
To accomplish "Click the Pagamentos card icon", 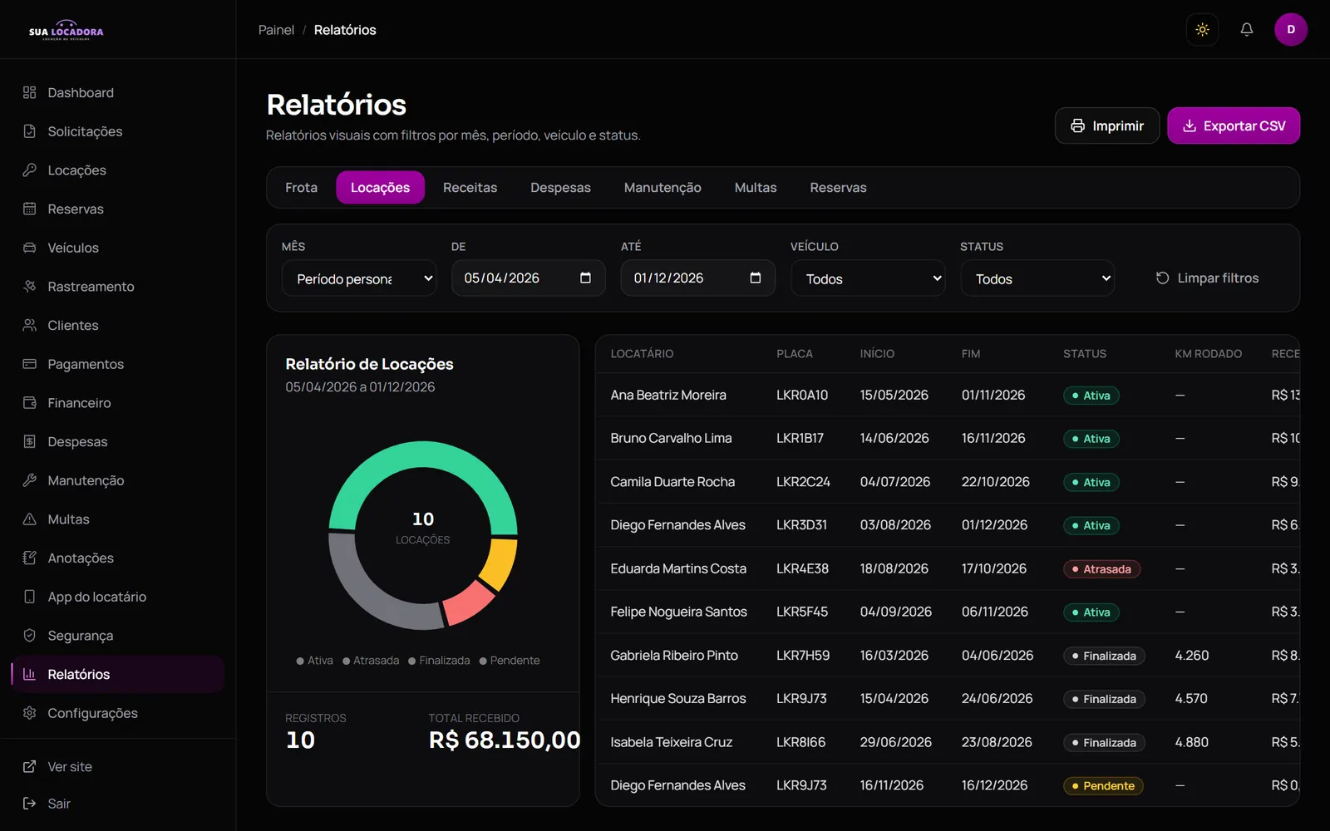I will (x=30, y=364).
